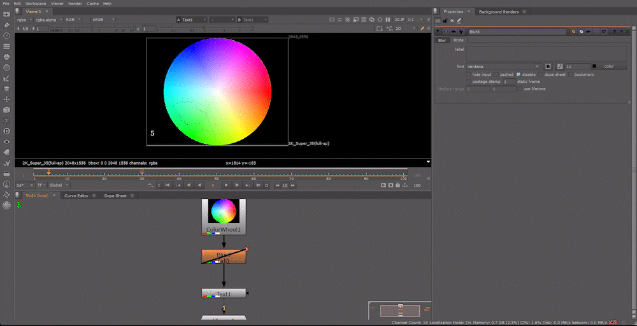Viewport: 637px width, 326px height.
Task: Open the Channel nodes stacked-lines icon
Action: coord(6,46)
